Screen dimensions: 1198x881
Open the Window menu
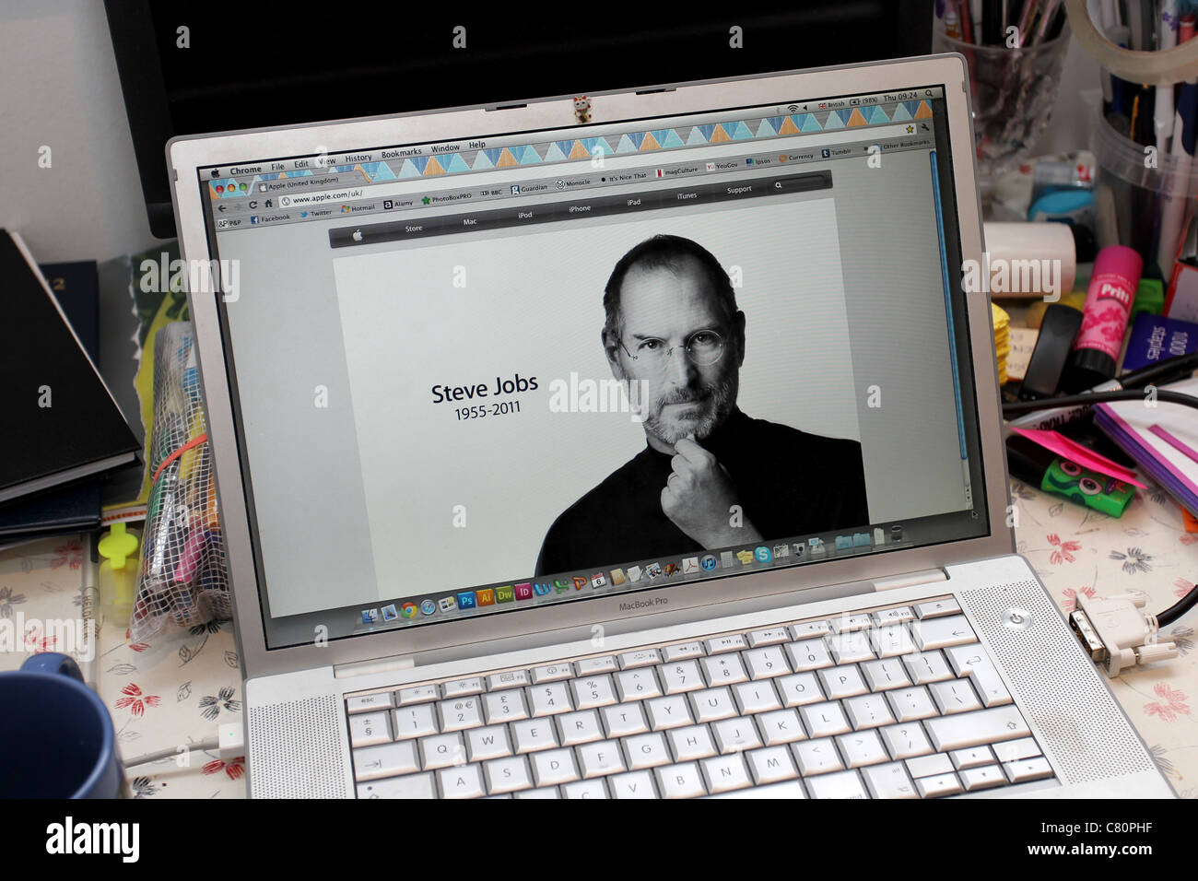tap(445, 148)
